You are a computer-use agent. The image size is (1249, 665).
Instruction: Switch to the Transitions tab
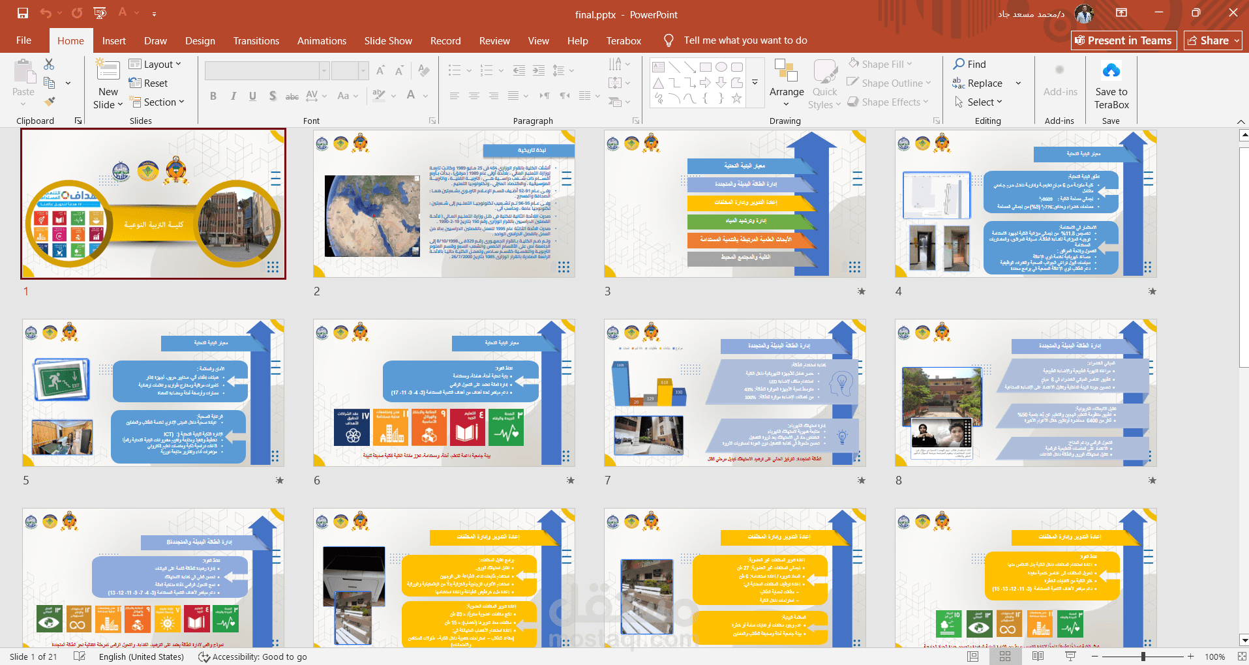[x=256, y=40]
